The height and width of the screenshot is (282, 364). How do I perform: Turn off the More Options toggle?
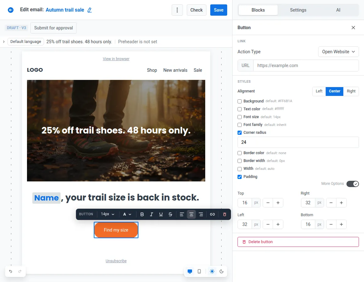353,184
